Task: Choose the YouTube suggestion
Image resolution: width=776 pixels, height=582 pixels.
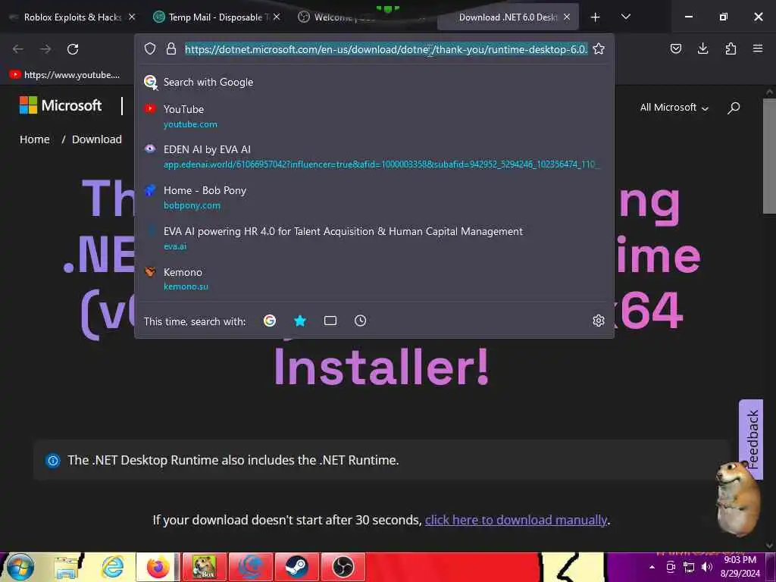Action: coord(374,116)
